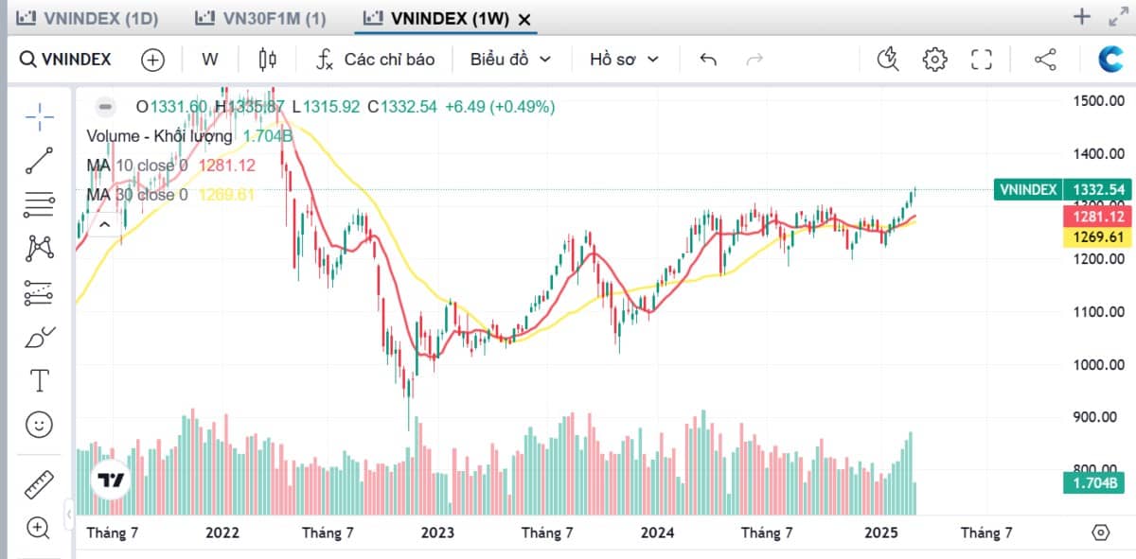Open chart settings gear
Image resolution: width=1136 pixels, height=559 pixels.
point(934,60)
